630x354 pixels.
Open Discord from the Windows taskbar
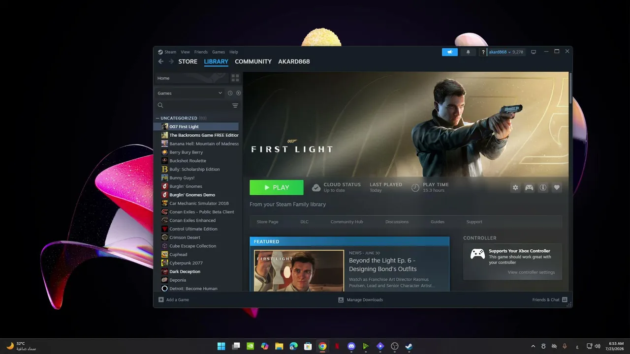(x=351, y=346)
